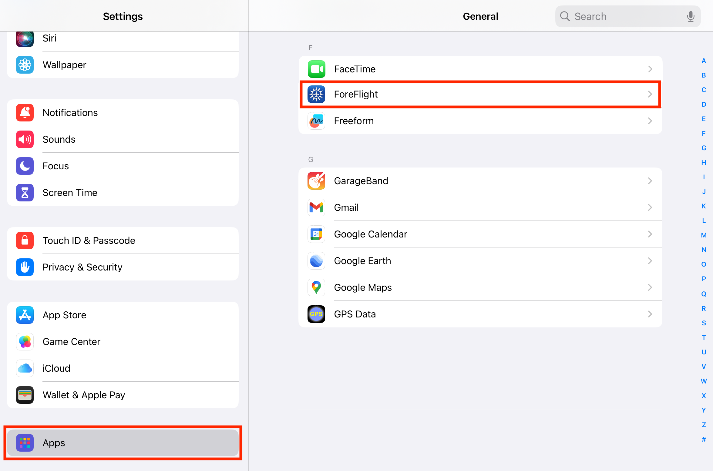The image size is (713, 471).
Task: Expand the FaceTime row chevron
Action: pos(650,69)
